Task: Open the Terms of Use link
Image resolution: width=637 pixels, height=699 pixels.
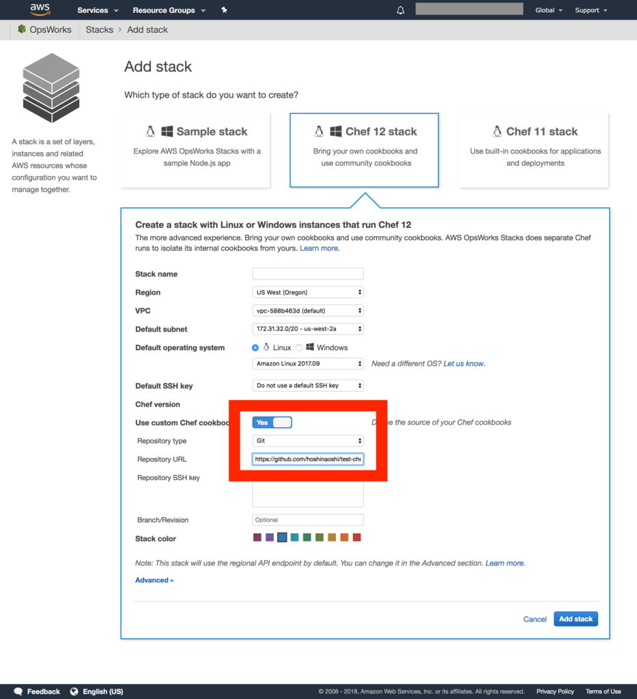Action: click(603, 692)
